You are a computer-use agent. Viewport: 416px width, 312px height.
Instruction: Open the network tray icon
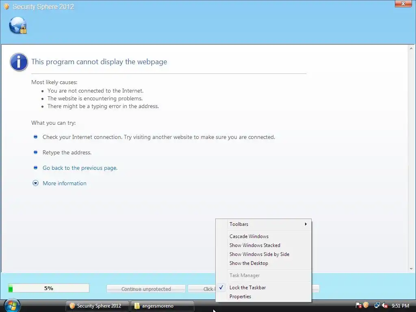[377, 305]
